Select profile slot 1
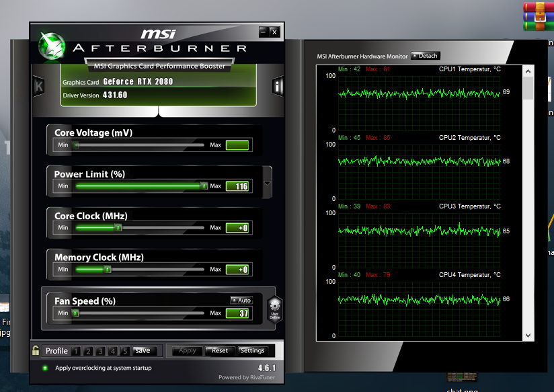Viewport: 554px width, 392px height. click(x=75, y=350)
